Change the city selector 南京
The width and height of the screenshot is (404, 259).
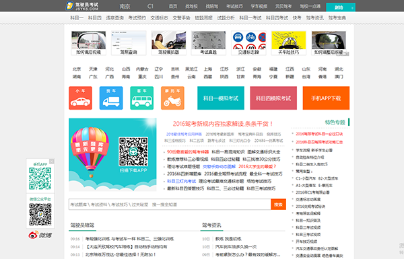[125, 7]
